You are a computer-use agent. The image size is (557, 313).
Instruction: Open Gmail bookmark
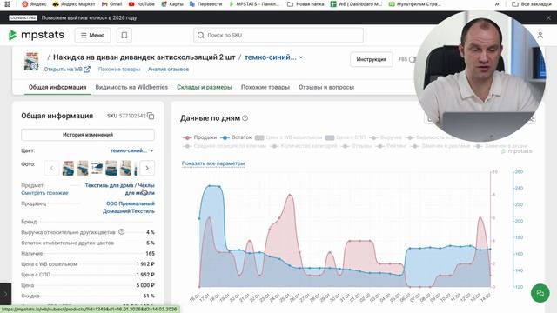pyautogui.click(x=112, y=4)
